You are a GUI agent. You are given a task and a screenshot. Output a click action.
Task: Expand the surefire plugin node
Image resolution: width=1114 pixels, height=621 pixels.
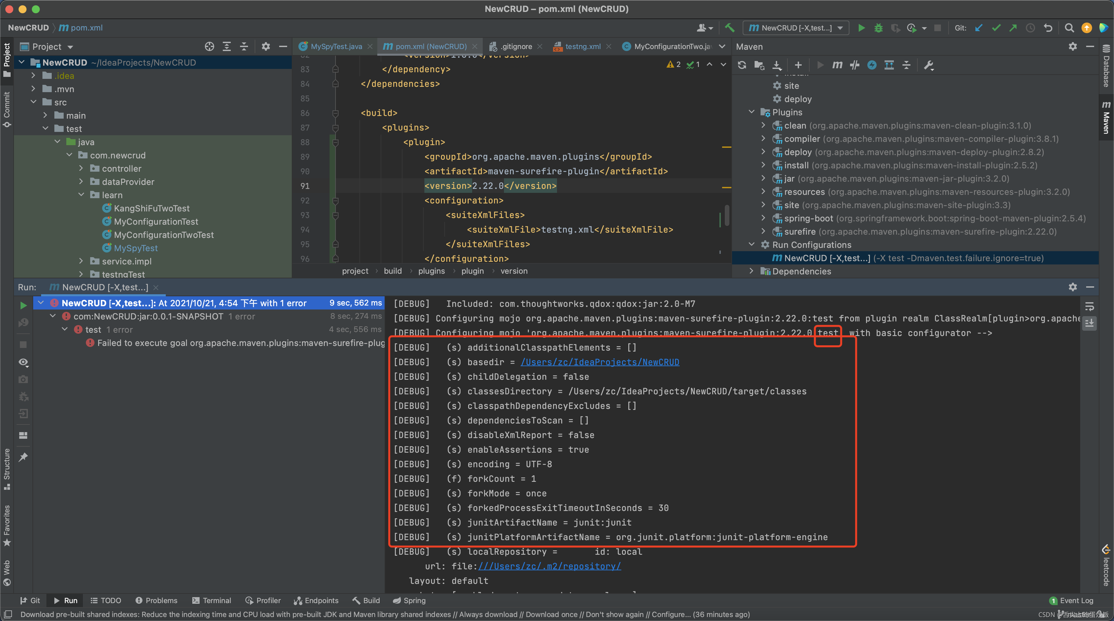click(763, 231)
